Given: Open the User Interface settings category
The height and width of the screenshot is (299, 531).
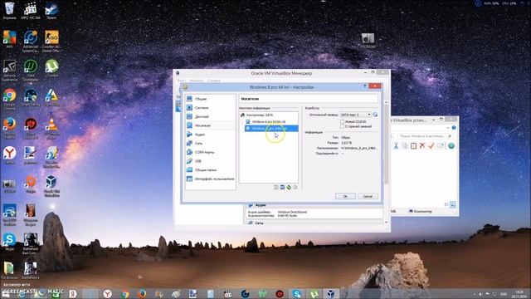Looking at the screenshot, I should (210, 179).
